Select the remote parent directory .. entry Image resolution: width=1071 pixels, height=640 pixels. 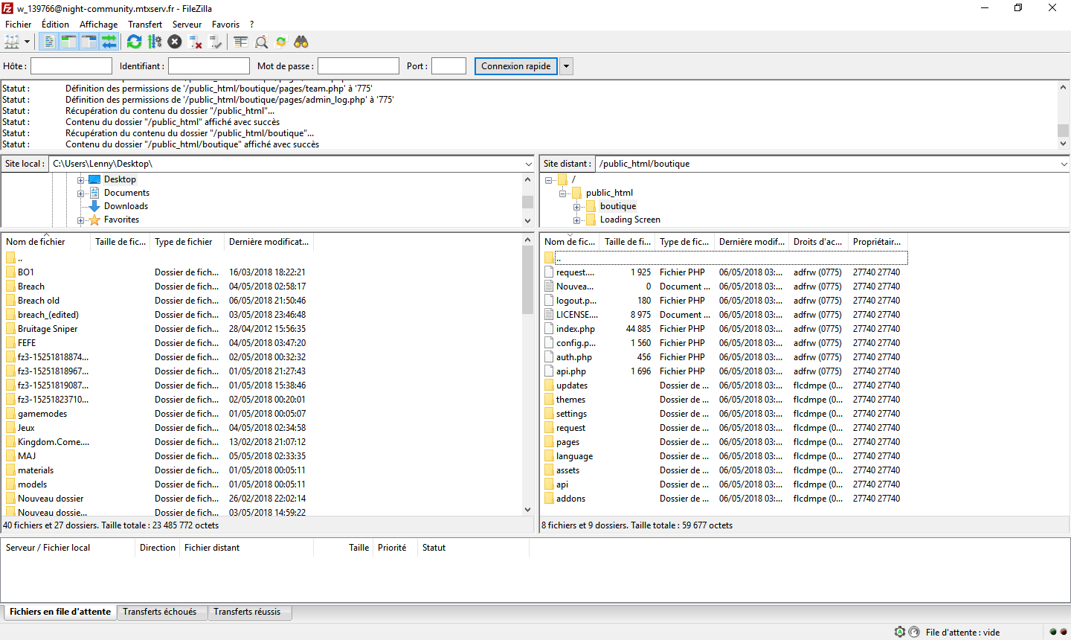click(x=725, y=258)
